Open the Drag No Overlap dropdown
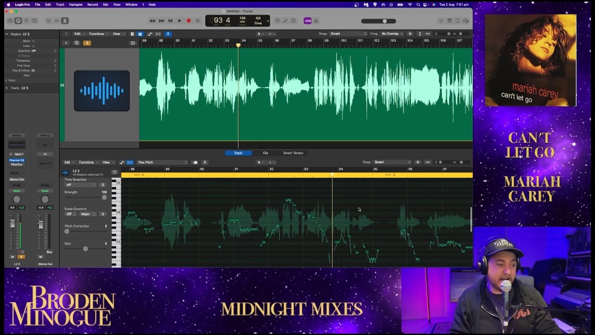This screenshot has height=335, width=595. pyautogui.click(x=392, y=34)
